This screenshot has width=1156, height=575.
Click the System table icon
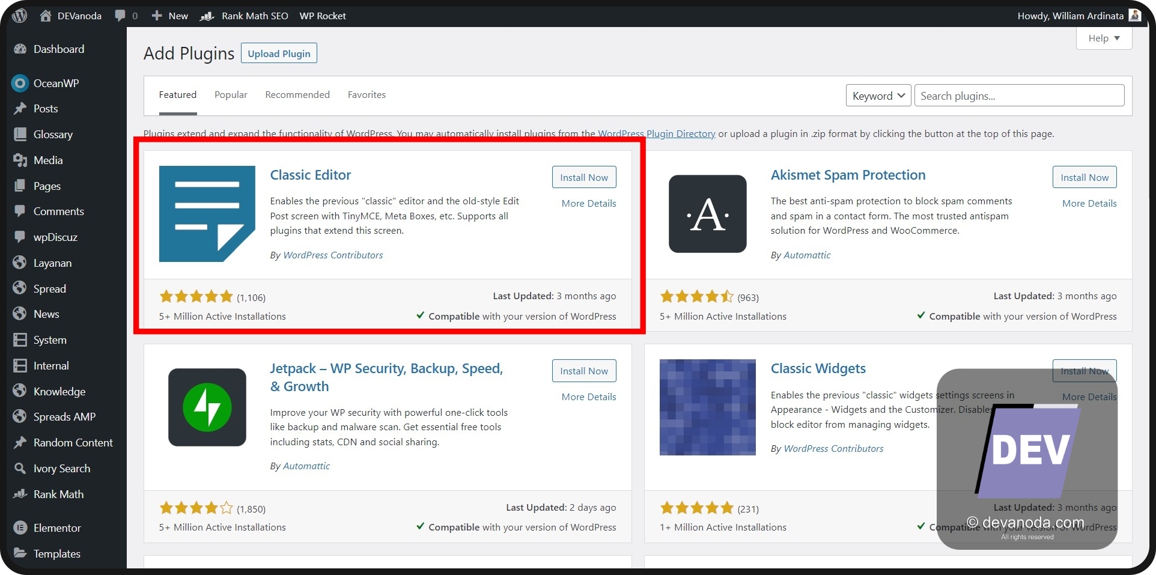[x=20, y=340]
